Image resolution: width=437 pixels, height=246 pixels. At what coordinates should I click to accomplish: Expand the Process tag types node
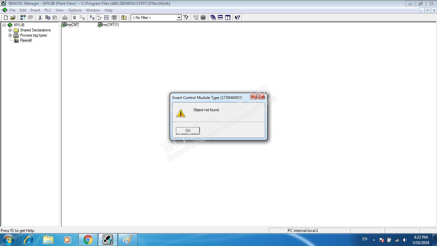[x=10, y=35]
